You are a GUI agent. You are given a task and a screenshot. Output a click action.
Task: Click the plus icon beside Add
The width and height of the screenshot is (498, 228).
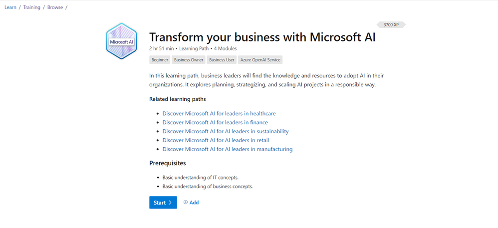[186, 202]
